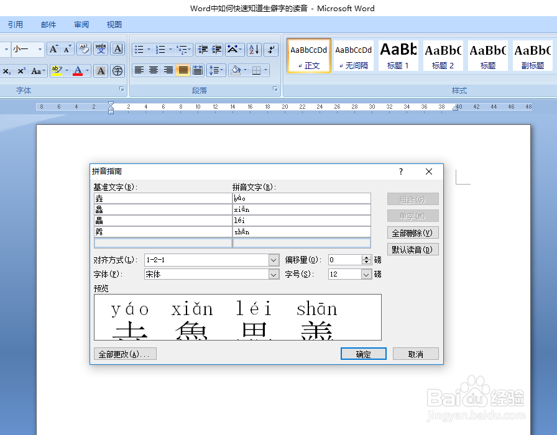Open the 字号 dropdown showing 12

point(366,274)
